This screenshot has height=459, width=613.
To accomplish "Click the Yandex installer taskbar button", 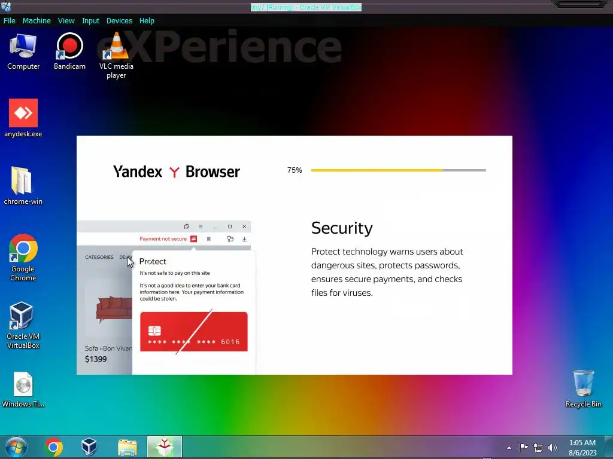I will point(165,447).
